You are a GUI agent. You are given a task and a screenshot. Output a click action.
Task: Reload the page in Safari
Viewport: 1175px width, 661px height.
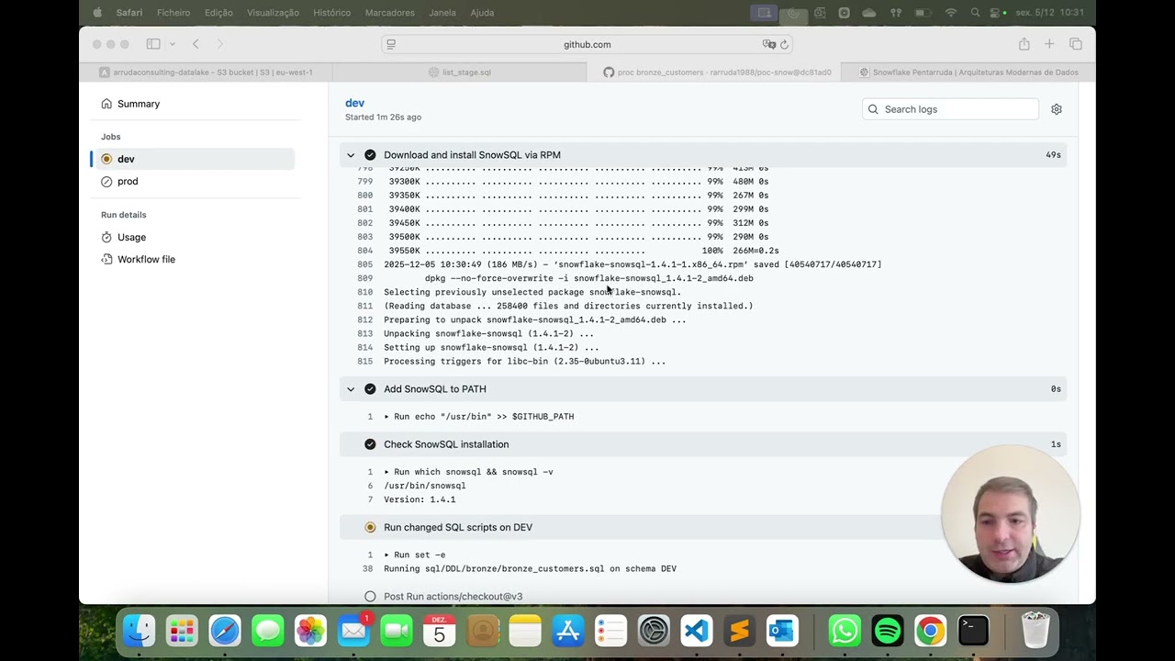tap(784, 44)
